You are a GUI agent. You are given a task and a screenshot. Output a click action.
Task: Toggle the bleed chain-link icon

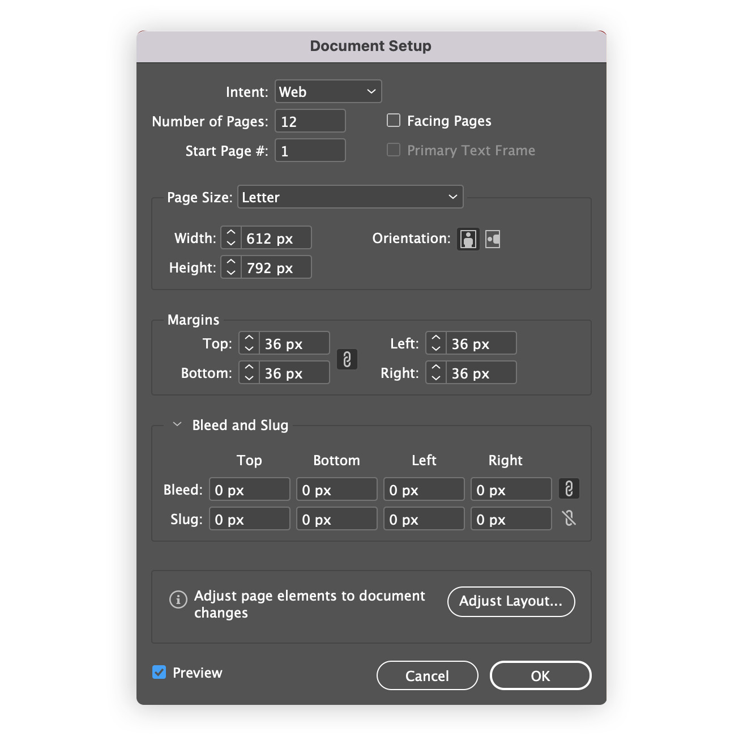[569, 488]
